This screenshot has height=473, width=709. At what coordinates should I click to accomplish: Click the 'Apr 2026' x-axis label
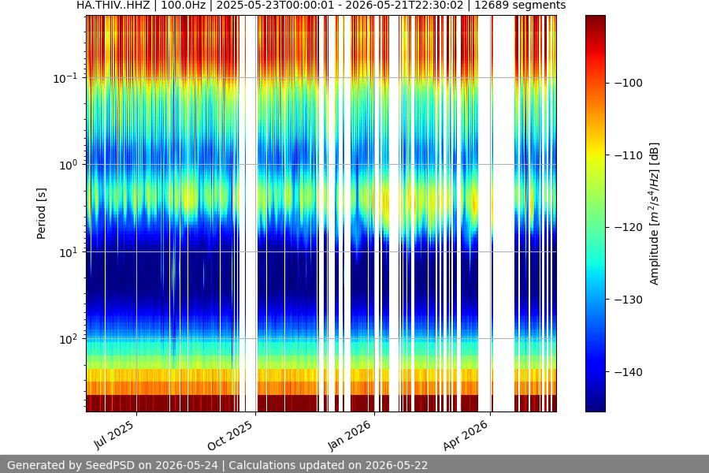[466, 435]
